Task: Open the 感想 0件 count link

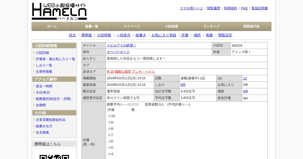Action: click(x=246, y=91)
